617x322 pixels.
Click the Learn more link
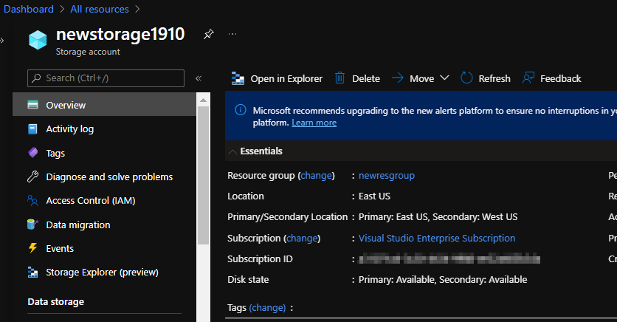(x=314, y=123)
